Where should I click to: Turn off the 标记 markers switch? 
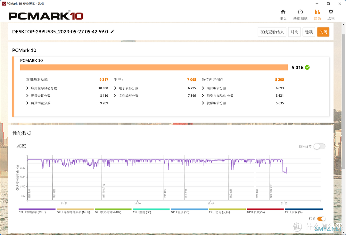click(321, 218)
